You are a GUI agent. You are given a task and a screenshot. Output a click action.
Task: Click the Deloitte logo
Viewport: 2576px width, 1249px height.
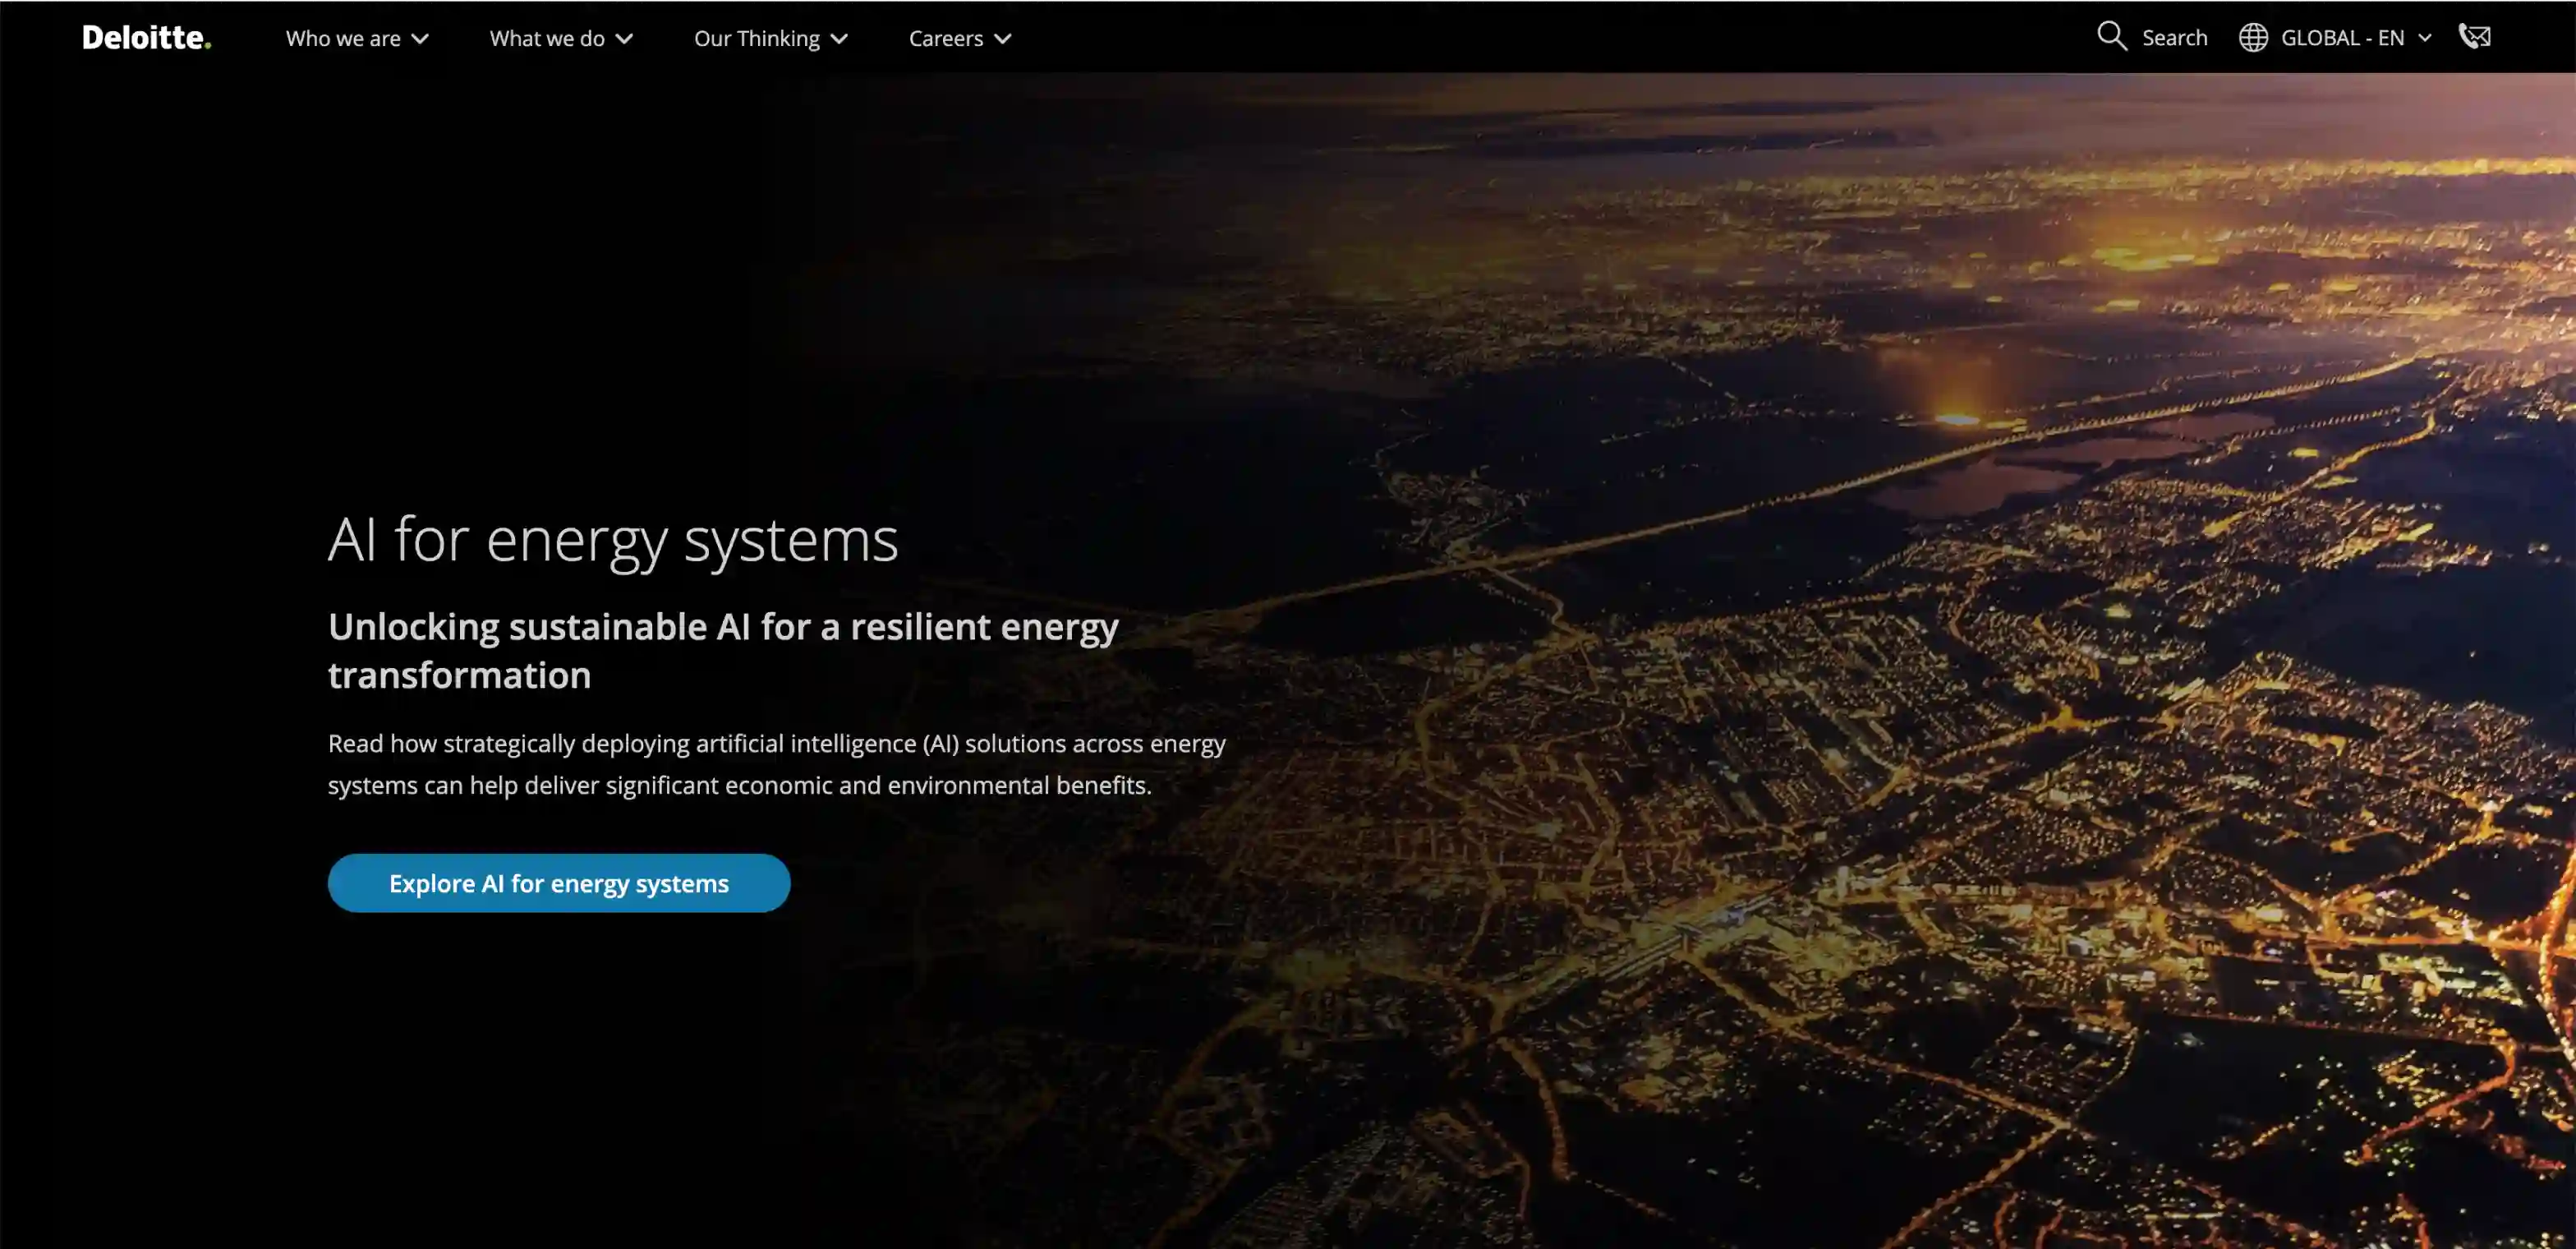[144, 37]
